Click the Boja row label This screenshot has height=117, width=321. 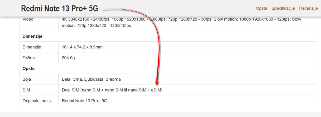27,79
